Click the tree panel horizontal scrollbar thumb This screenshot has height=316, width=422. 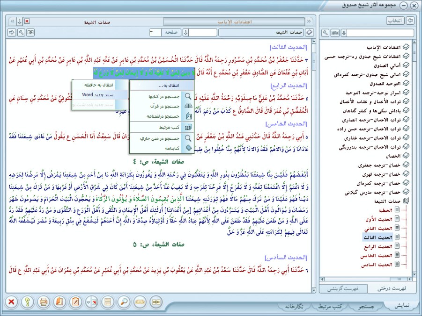point(399,279)
